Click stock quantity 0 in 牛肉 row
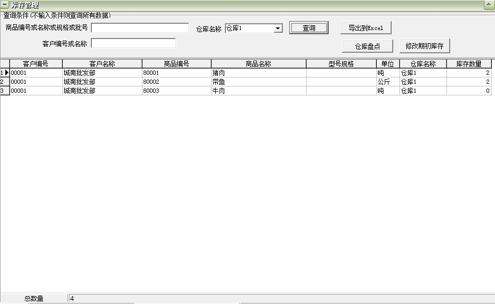 [x=469, y=91]
